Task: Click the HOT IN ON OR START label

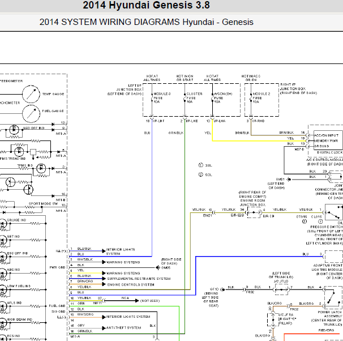Action: click(x=185, y=78)
